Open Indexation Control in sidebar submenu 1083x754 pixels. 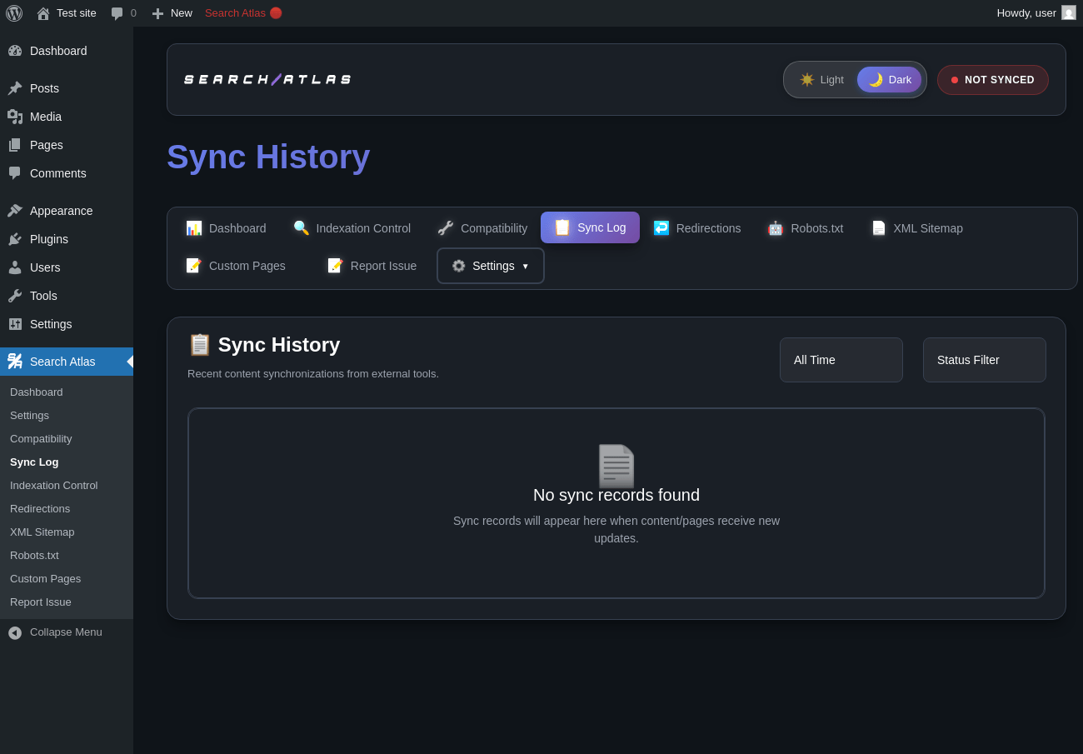54,485
